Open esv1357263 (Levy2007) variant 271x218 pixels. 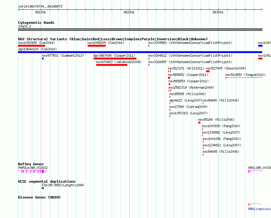(188, 113)
